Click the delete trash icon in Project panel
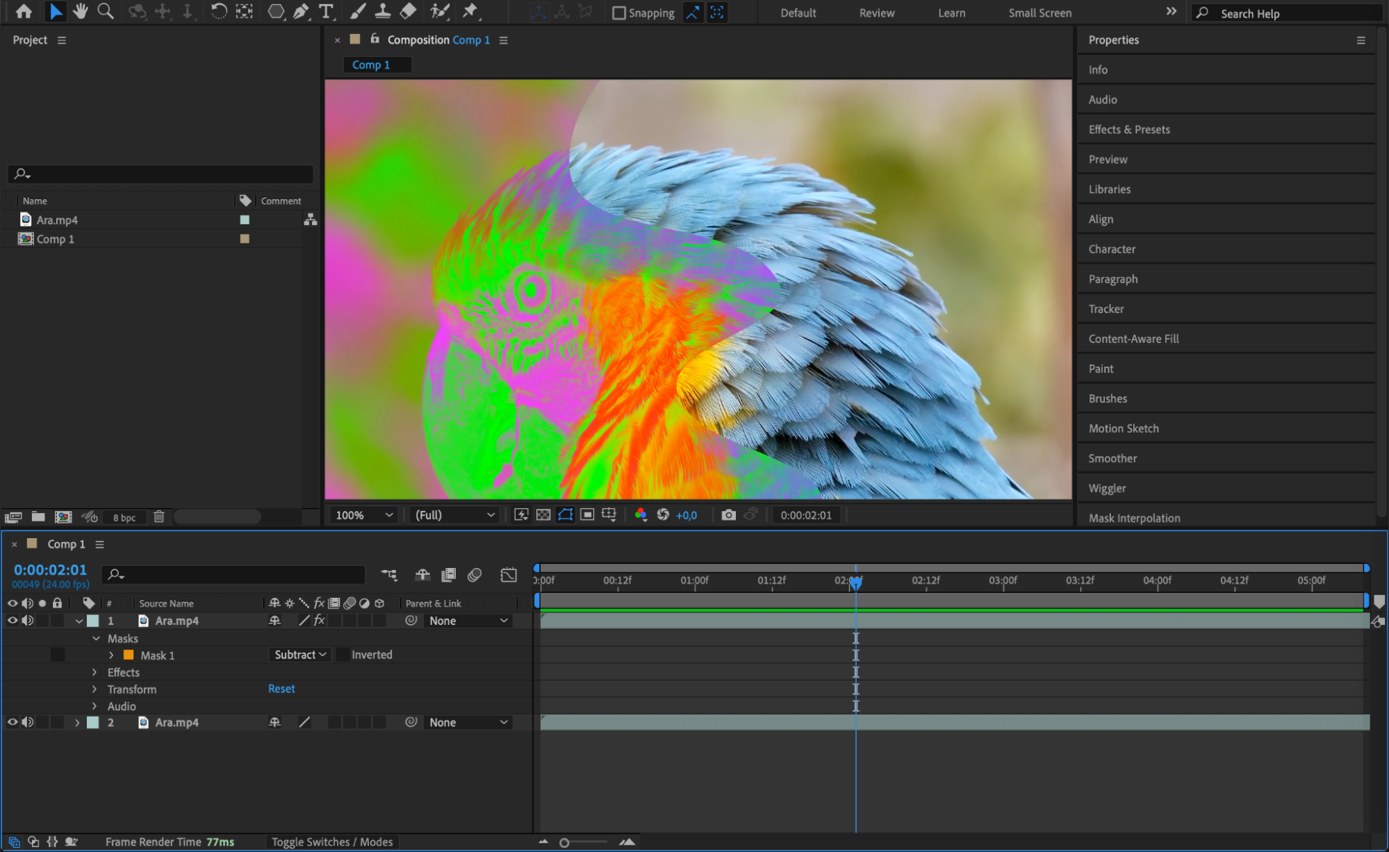The width and height of the screenshot is (1389, 852). pyautogui.click(x=159, y=517)
